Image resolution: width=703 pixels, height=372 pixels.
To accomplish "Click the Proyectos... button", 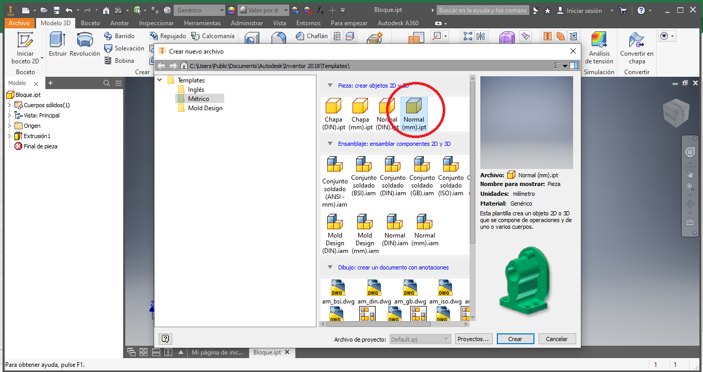I will tap(473, 339).
